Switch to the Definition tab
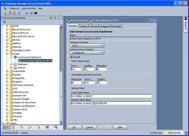This screenshot has width=189, height=136. click(x=73, y=26)
